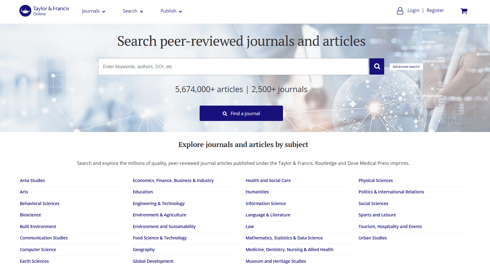Click the Taylor & Francis Online logo
This screenshot has height=264, width=490.
pyautogui.click(x=44, y=11)
